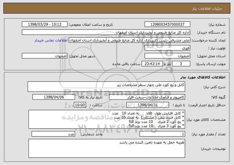Click the buyer notes box هزینه حمل
The height and width of the screenshot is (165, 234).
(x=107, y=148)
